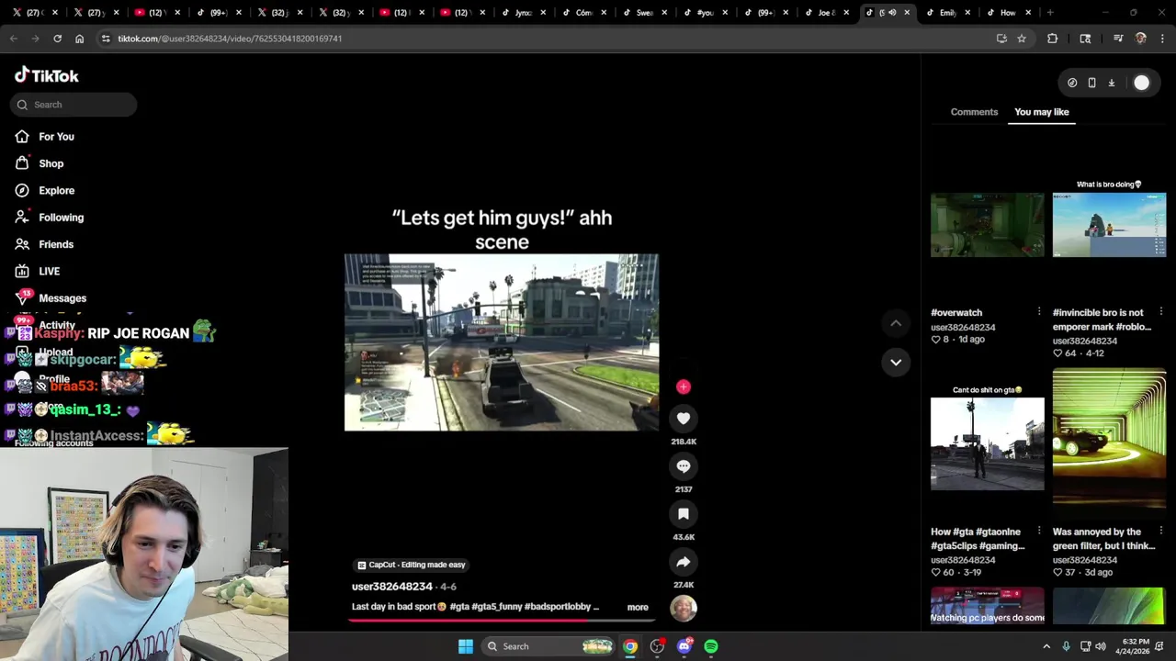Screen dimensions: 1176x661
Task: Open the user382648234 profile link under video
Action: [x=391, y=587]
